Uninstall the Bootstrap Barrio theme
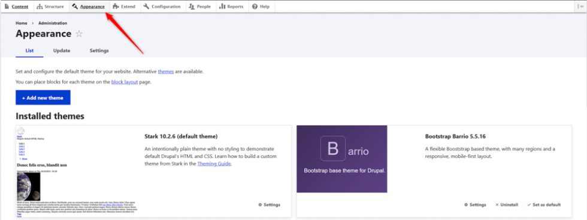Image resolution: width=587 pixels, height=220 pixels. pos(507,204)
